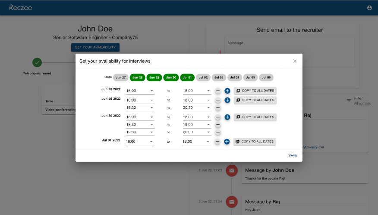Deselect the Jul 01 date chip
Viewport: 378px width, 215px height.
[x=187, y=77]
